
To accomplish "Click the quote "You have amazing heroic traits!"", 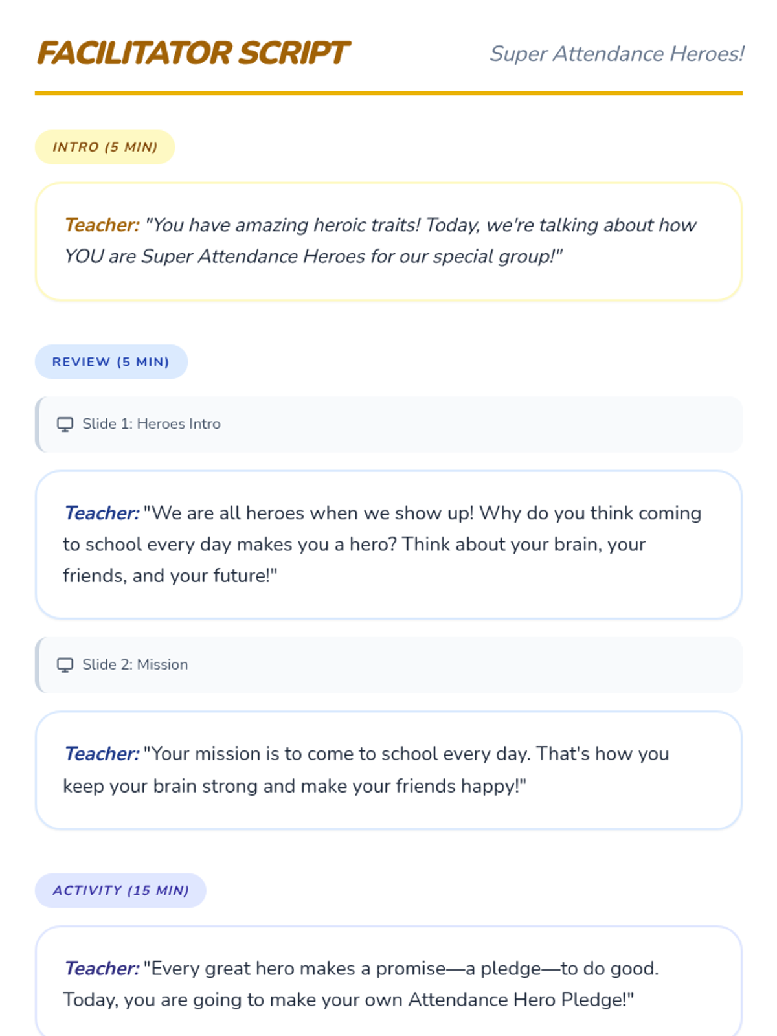I will click(283, 225).
